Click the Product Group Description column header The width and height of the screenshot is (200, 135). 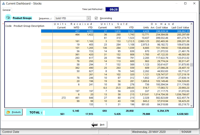point(29,26)
